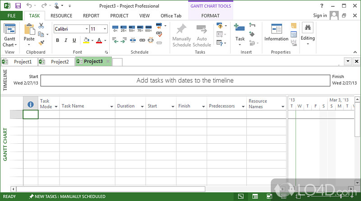Expand font color dropdown arrow

(x=105, y=41)
